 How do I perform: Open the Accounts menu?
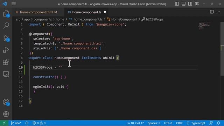point(6,102)
